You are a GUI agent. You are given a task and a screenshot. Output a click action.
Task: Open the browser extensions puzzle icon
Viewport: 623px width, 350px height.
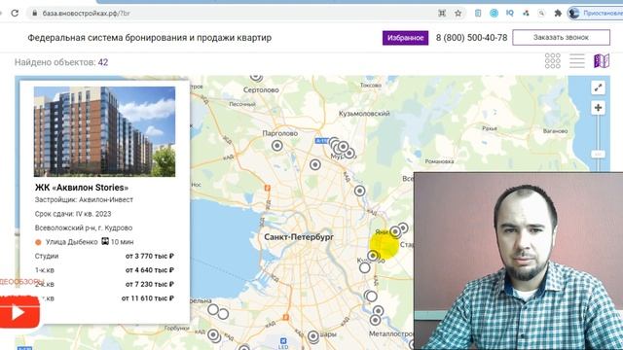(x=558, y=13)
